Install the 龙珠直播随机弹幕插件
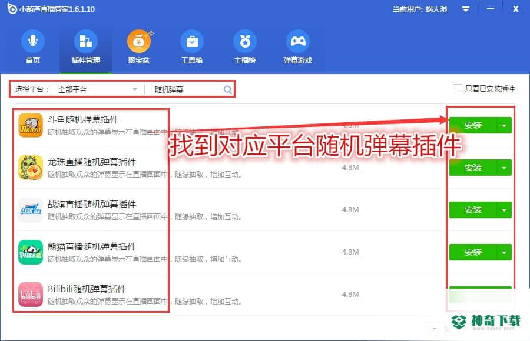The height and width of the screenshot is (341, 530). [x=473, y=168]
